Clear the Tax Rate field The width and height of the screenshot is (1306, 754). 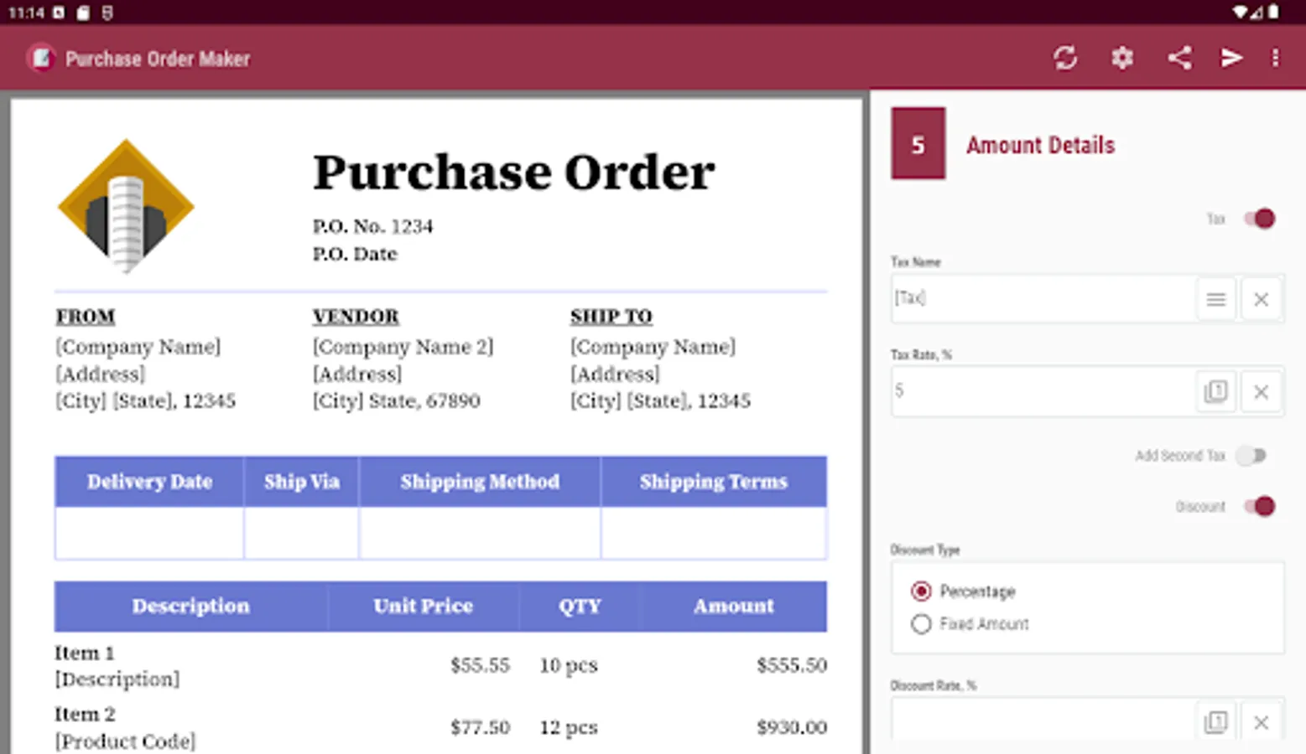click(1261, 391)
